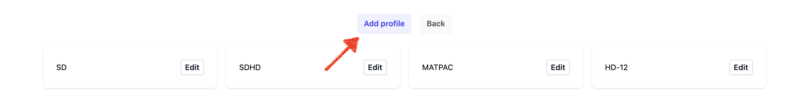The image size is (810, 110).
Task: Click the white space below the SD card
Action: click(130, 100)
